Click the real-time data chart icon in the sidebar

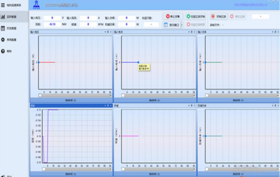(x=3, y=17)
